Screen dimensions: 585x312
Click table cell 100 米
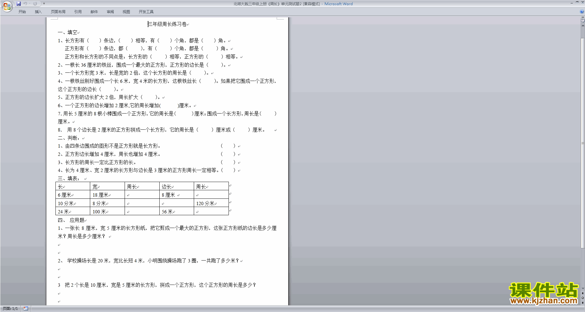click(x=107, y=212)
